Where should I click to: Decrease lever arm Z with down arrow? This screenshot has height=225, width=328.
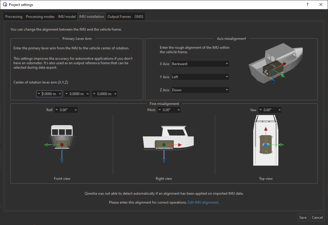click(94, 94)
